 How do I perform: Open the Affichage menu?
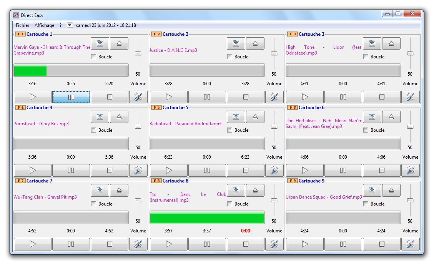[45, 25]
